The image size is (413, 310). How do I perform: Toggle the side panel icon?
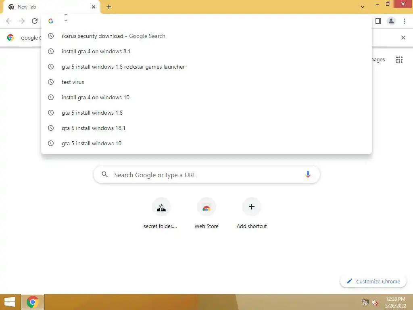(378, 21)
